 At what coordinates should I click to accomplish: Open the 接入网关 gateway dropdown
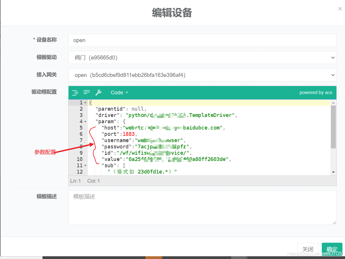click(202, 75)
